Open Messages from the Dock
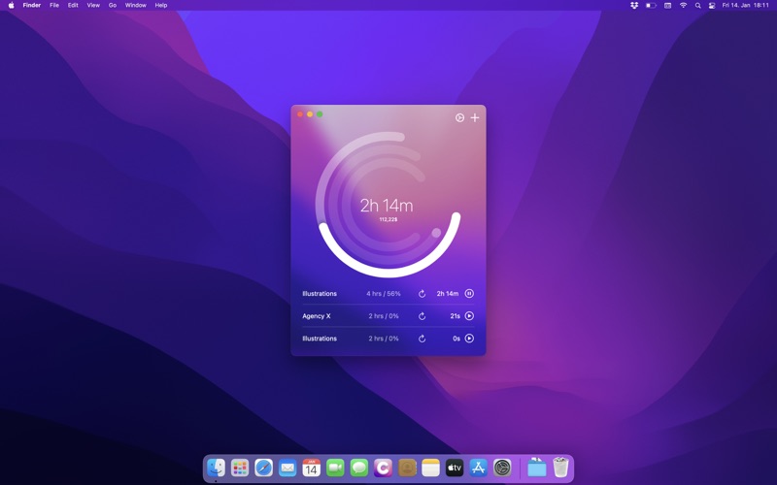777x485 pixels. click(x=359, y=468)
